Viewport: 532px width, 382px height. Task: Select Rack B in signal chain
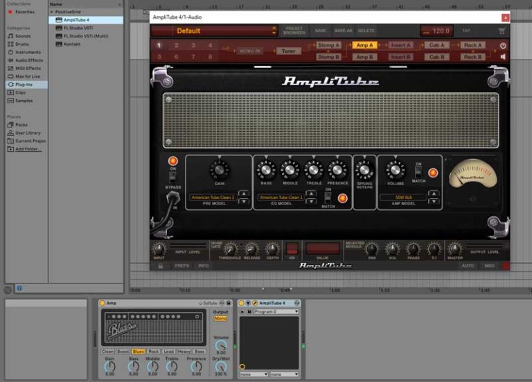click(x=472, y=57)
